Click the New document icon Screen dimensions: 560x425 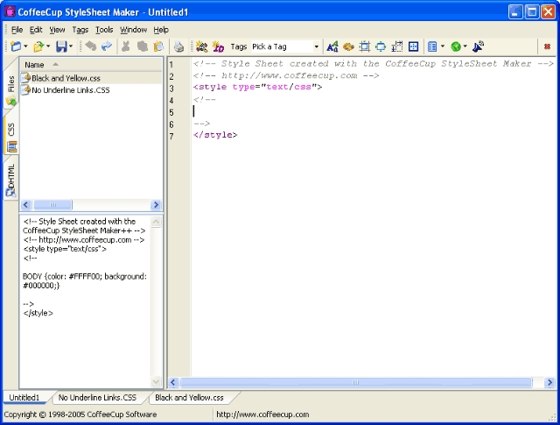coord(16,46)
